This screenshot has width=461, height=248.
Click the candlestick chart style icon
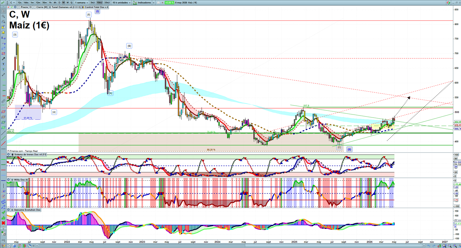(3, 3)
